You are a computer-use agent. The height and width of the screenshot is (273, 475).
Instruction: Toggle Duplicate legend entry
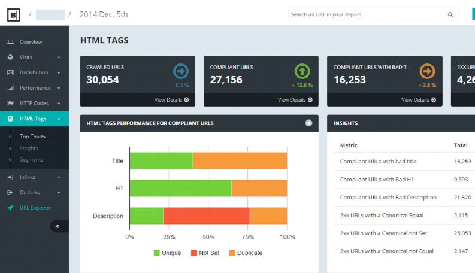click(246, 253)
